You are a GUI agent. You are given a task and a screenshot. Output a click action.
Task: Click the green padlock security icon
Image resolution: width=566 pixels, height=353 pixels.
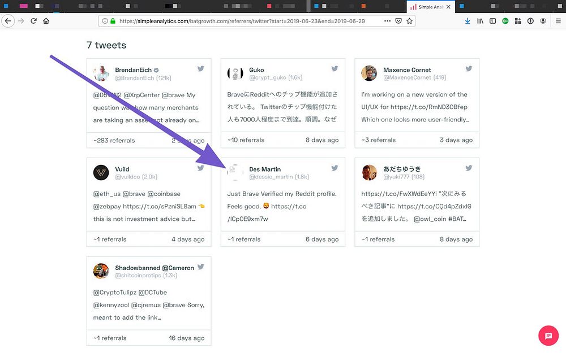click(x=113, y=21)
